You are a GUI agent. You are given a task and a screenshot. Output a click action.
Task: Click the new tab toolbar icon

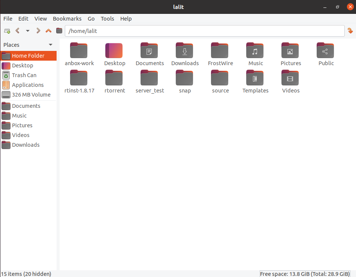click(7, 31)
